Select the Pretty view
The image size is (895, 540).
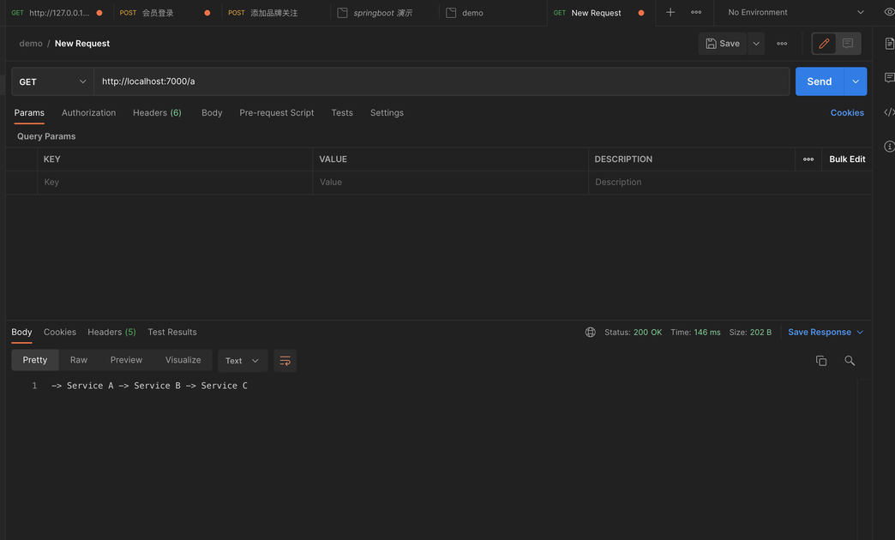(x=35, y=360)
